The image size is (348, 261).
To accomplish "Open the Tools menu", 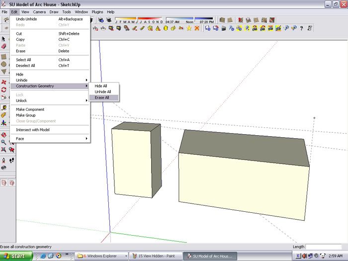I will click(x=66, y=12).
